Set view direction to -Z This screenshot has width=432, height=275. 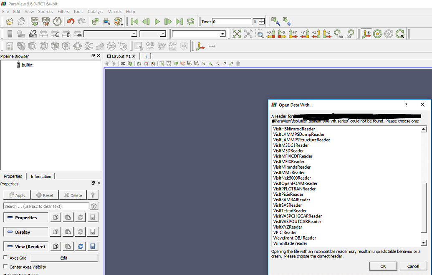(x=327, y=34)
